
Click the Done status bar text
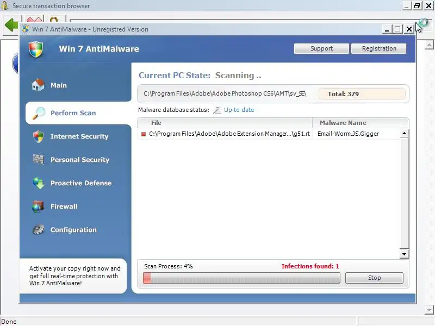pyautogui.click(x=9, y=322)
